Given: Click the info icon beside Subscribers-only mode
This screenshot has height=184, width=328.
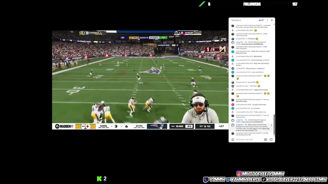Looking at the screenshot, I should click(233, 140).
